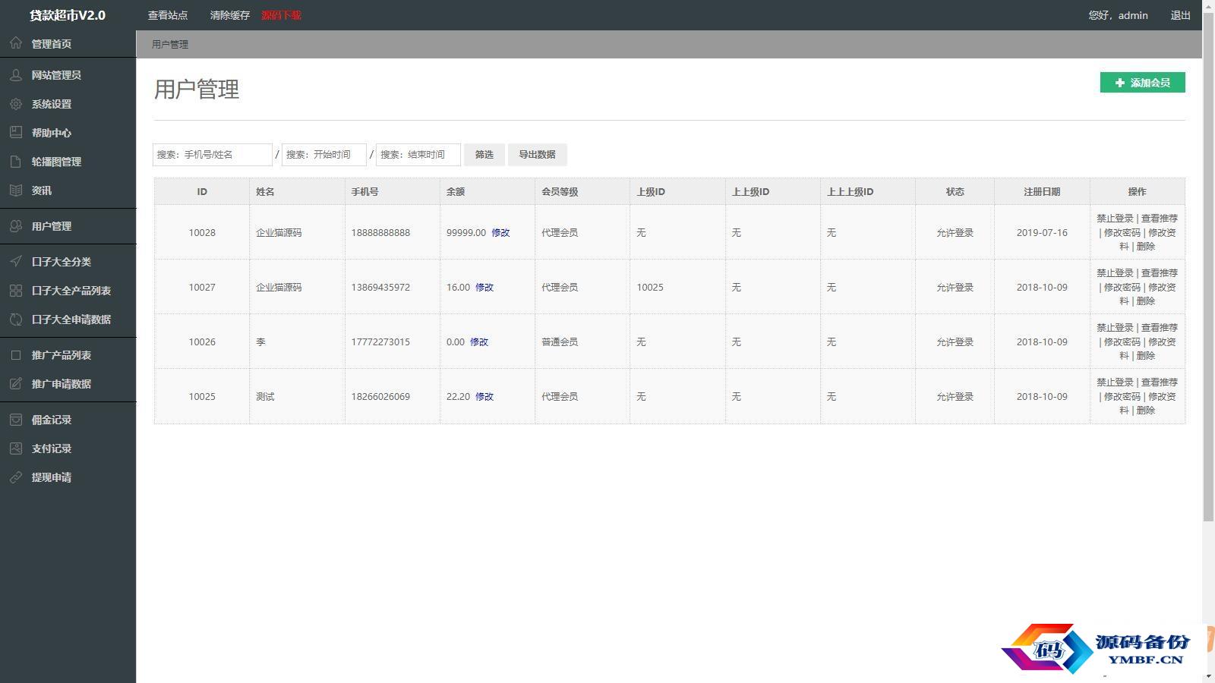Focus the 开始时间 search field
1215x683 pixels.
click(324, 155)
